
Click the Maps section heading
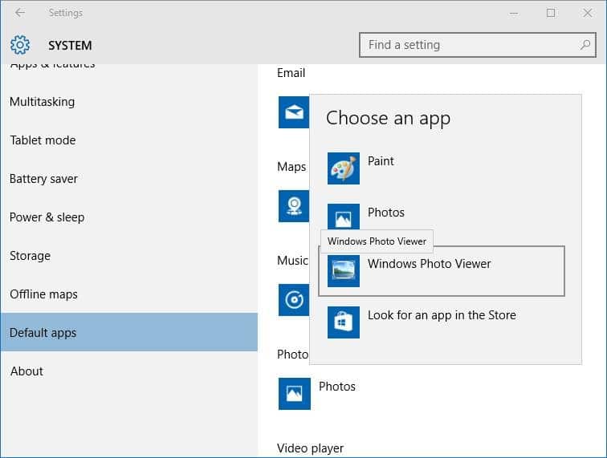click(291, 167)
